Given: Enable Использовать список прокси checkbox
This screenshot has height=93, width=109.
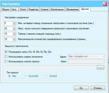Looking at the screenshot, I should [x=6, y=62].
